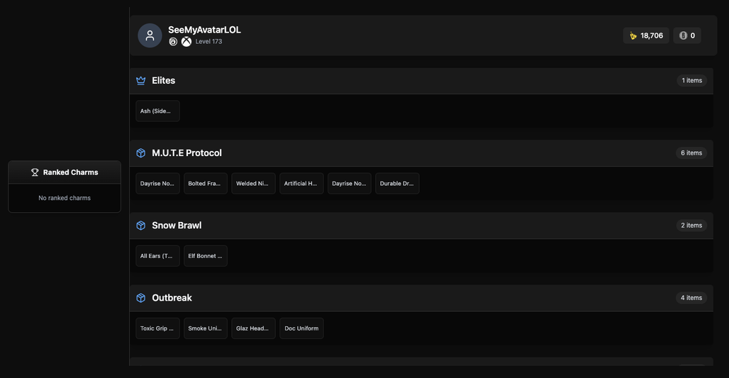Click the Ubisoft platform icon
The image size is (729, 378).
173,42
